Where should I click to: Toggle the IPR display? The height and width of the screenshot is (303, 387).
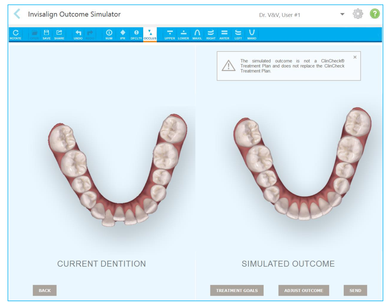point(122,34)
